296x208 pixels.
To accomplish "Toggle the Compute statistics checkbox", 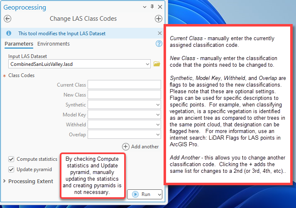I will tap(11, 159).
